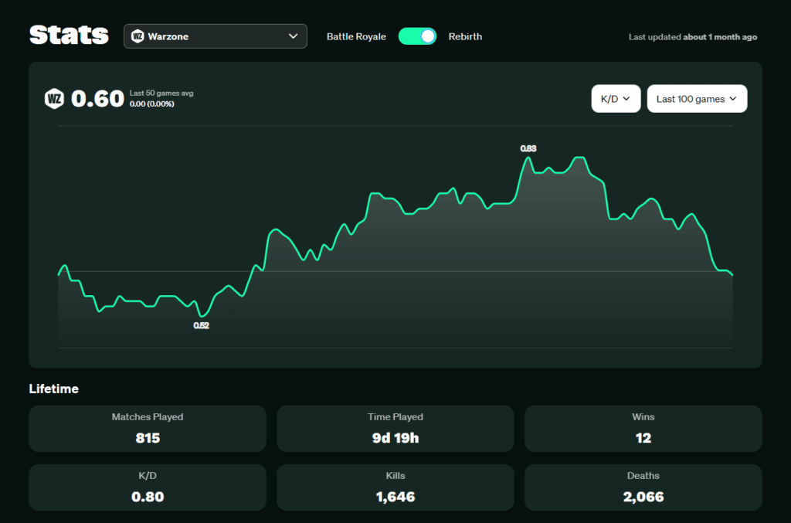Open the Warzone game dropdown
Image resolution: width=791 pixels, height=523 pixels.
coord(215,36)
